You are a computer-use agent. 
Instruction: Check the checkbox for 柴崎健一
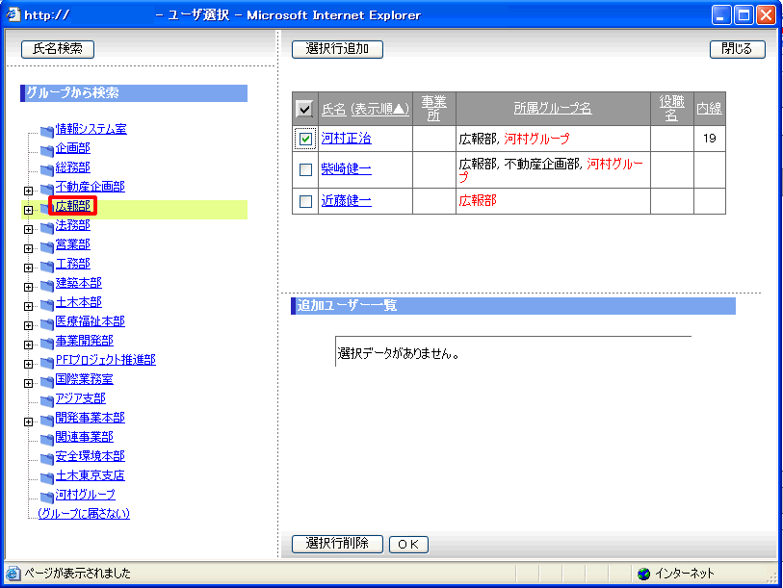point(305,170)
